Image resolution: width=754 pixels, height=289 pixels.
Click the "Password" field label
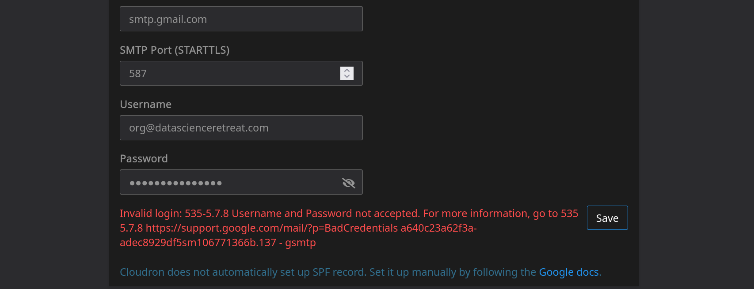[144, 159]
